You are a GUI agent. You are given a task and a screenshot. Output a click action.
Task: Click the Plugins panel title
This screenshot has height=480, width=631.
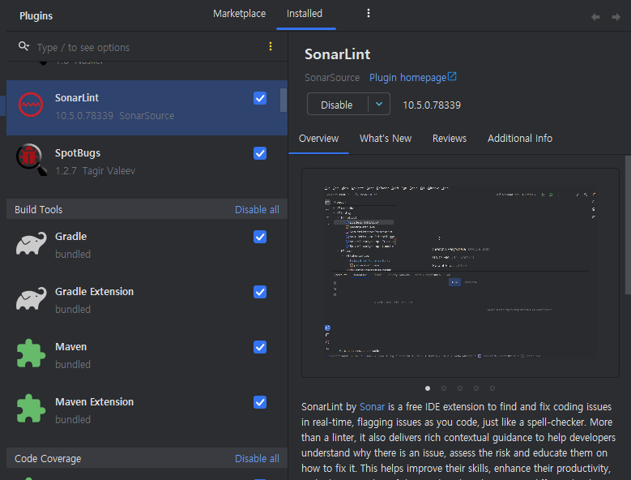(x=36, y=16)
